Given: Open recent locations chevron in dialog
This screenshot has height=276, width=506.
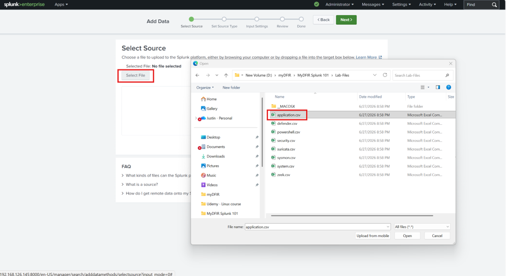Looking at the screenshot, I should pyautogui.click(x=217, y=76).
